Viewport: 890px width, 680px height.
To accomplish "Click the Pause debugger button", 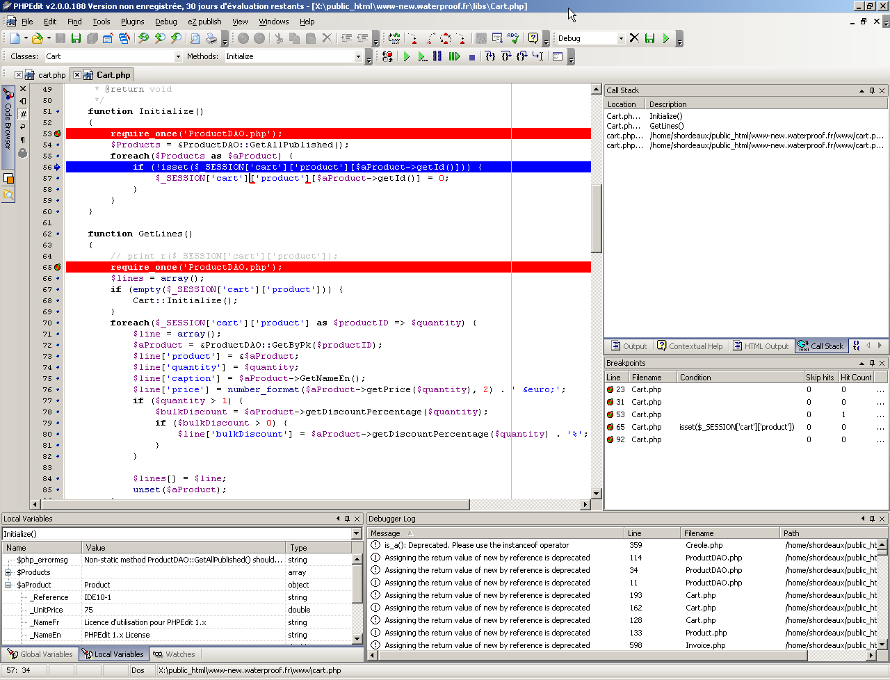I will click(x=437, y=56).
